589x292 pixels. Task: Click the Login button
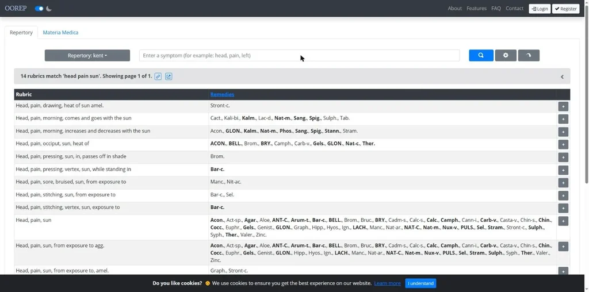[540, 9]
